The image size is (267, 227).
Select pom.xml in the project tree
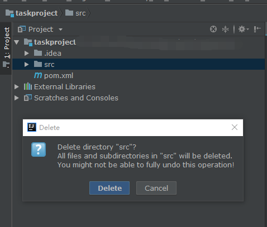[59, 76]
